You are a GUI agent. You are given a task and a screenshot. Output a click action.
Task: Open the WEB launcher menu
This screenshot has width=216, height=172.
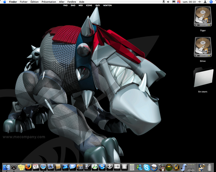(x=81, y=5)
